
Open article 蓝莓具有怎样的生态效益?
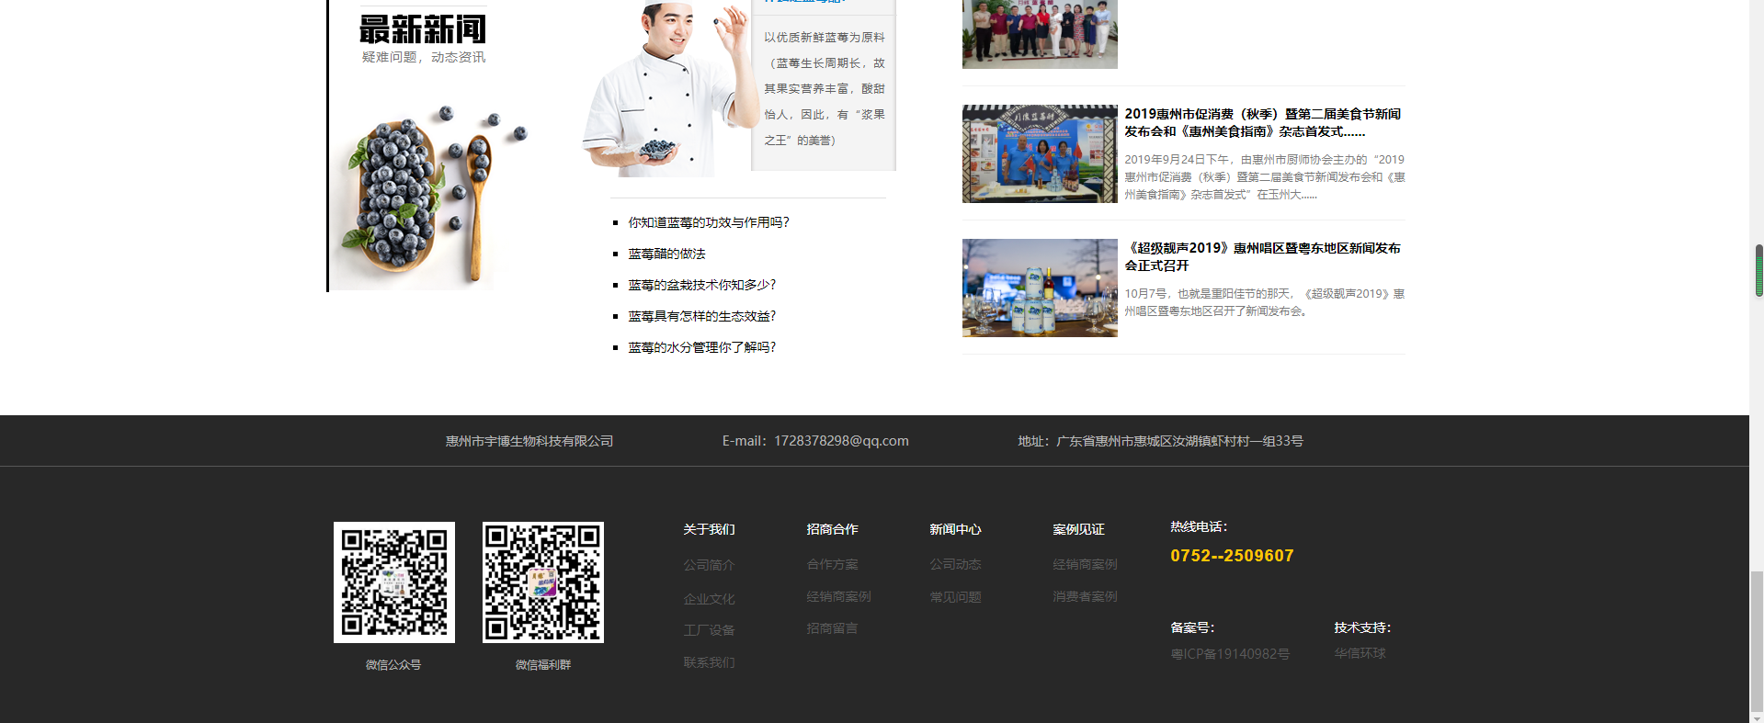(x=702, y=316)
